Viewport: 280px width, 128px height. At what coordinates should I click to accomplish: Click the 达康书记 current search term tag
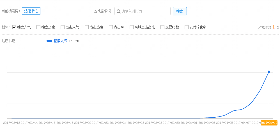point(31,11)
